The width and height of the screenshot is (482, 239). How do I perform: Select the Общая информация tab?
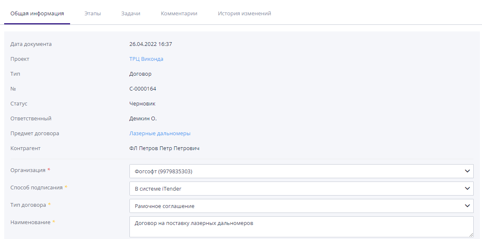click(x=37, y=13)
